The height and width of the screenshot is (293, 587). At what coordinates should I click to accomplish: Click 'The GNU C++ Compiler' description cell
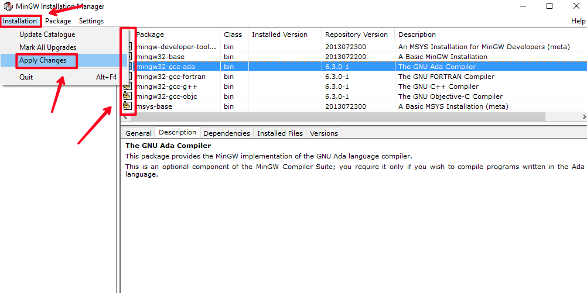pyautogui.click(x=438, y=87)
